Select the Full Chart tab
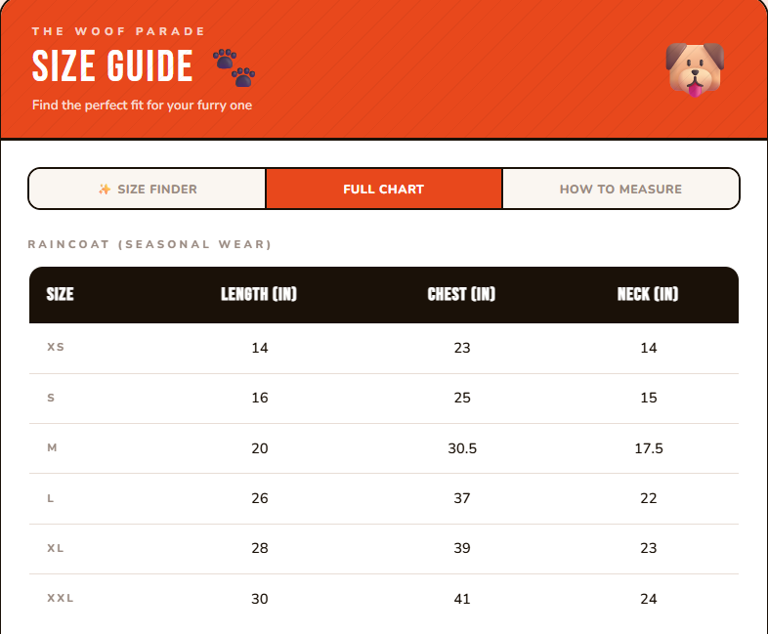Viewport: 768px width, 634px height. 383,189
